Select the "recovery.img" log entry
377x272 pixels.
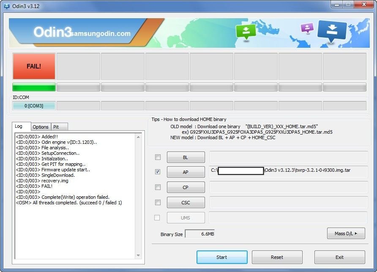point(42,181)
